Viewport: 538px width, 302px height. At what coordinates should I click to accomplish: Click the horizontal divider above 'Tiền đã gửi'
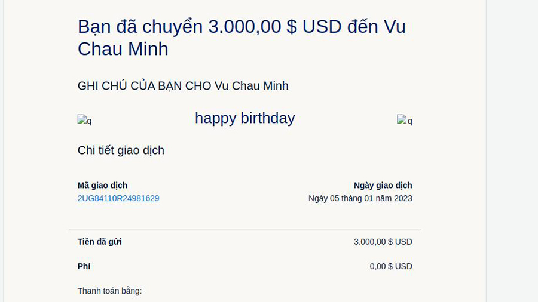[245, 229]
